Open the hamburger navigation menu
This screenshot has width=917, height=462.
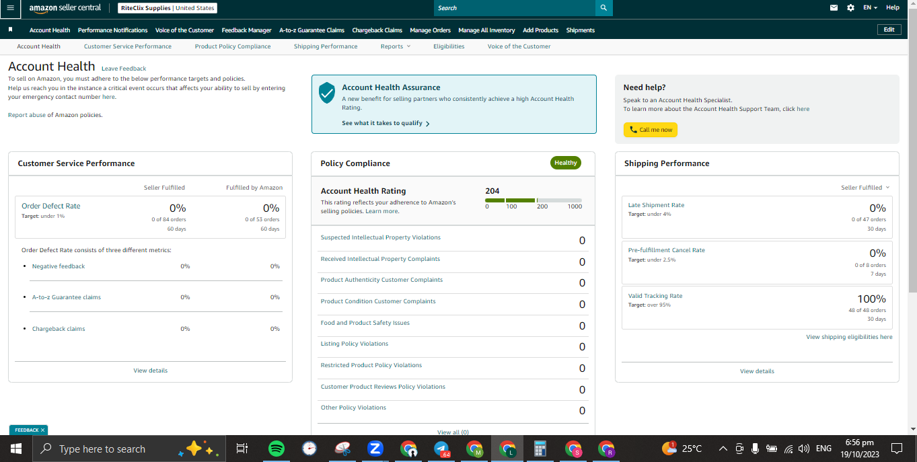tap(10, 7)
